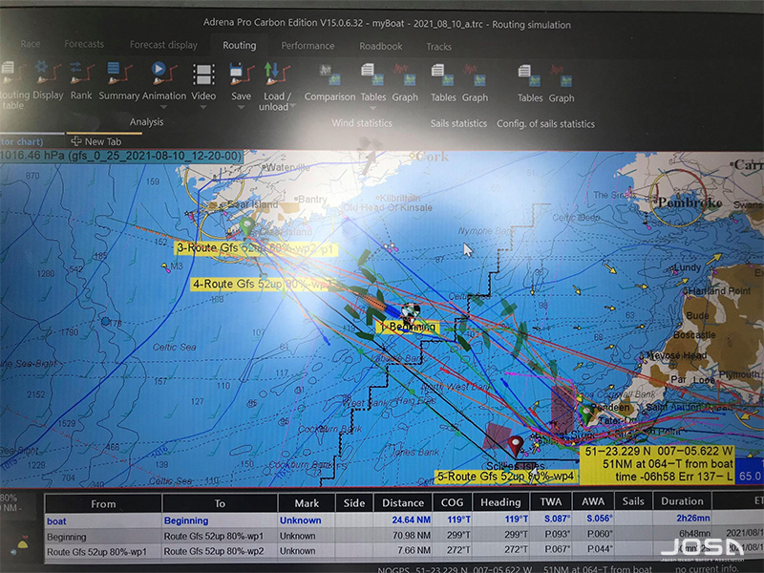Click the Sails column header

[x=633, y=500]
